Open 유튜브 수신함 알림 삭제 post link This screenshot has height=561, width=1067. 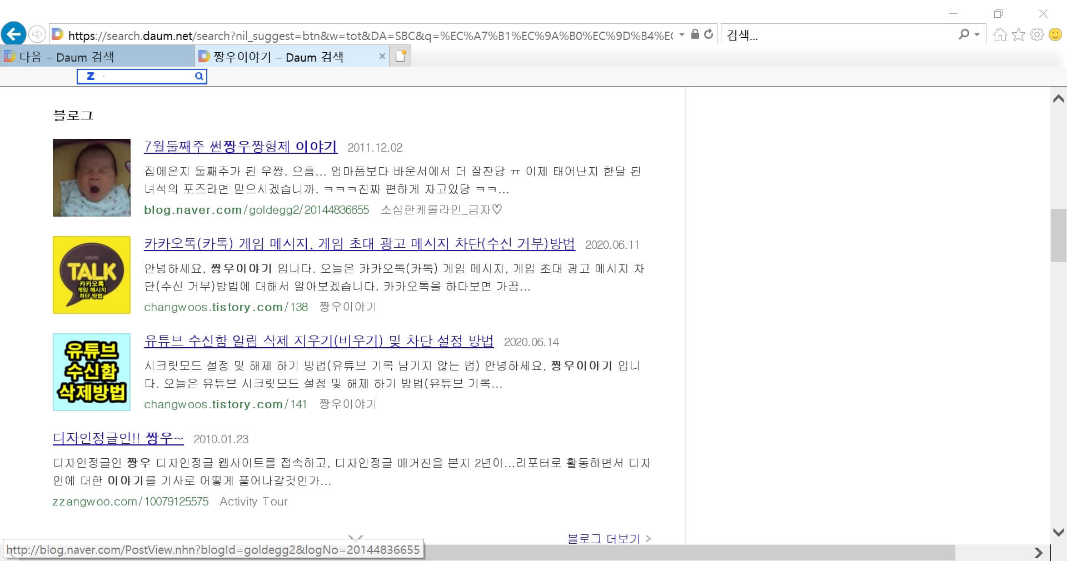coord(319,341)
